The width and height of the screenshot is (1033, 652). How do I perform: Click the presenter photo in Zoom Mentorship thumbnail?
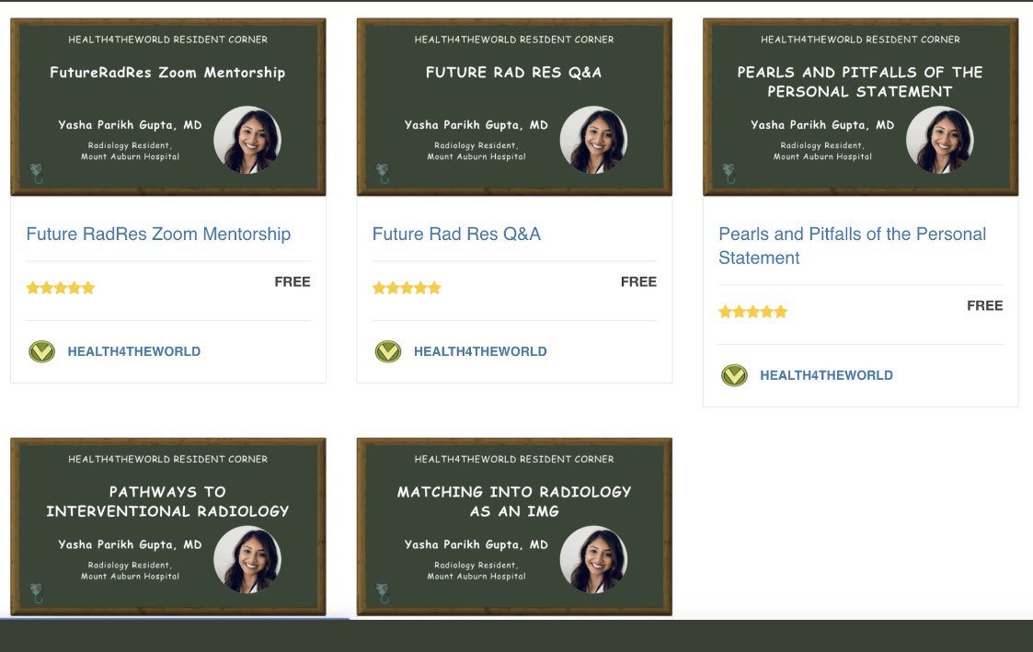[x=247, y=140]
